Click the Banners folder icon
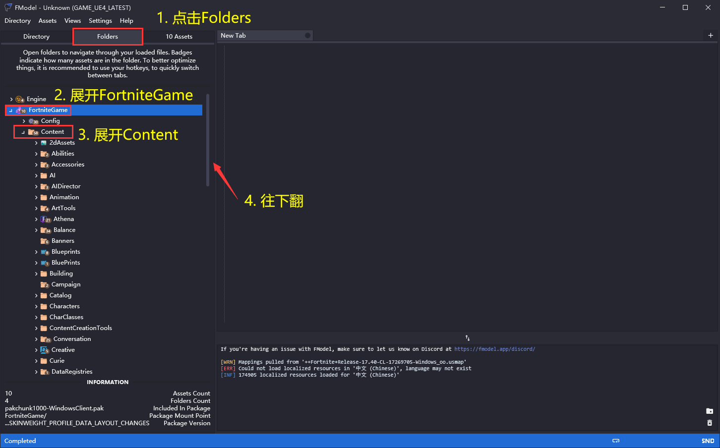720x448 pixels. click(x=44, y=241)
